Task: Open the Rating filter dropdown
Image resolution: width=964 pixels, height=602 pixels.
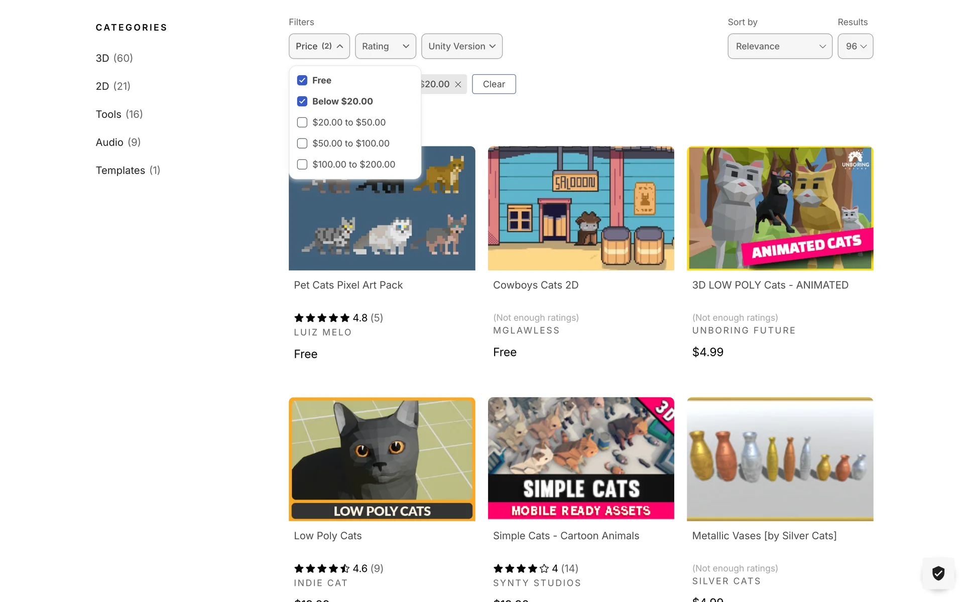Action: [x=385, y=46]
